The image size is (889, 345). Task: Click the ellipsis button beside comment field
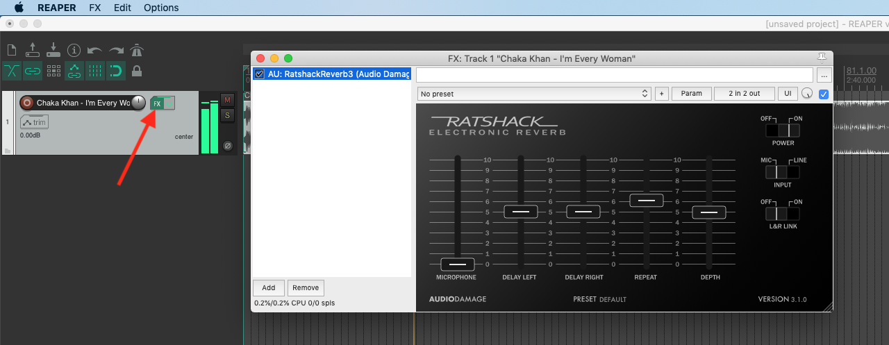click(824, 75)
